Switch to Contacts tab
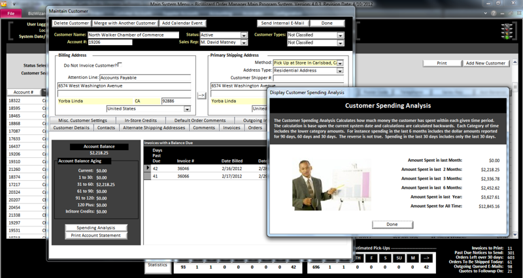Image resolution: width=523 pixels, height=278 pixels. coord(106,127)
